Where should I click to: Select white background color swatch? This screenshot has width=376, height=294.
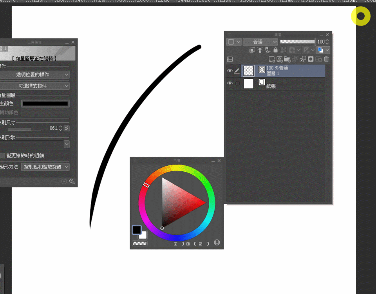143,235
